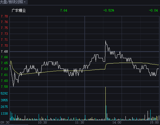Click the tallest yellow volume spike bar
The width and height of the screenshot is (160, 125).
(x=105, y=103)
